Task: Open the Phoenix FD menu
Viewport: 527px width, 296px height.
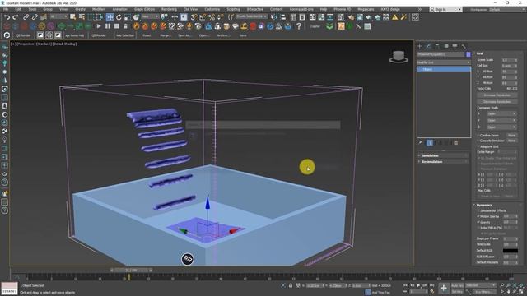Action: 342,9
